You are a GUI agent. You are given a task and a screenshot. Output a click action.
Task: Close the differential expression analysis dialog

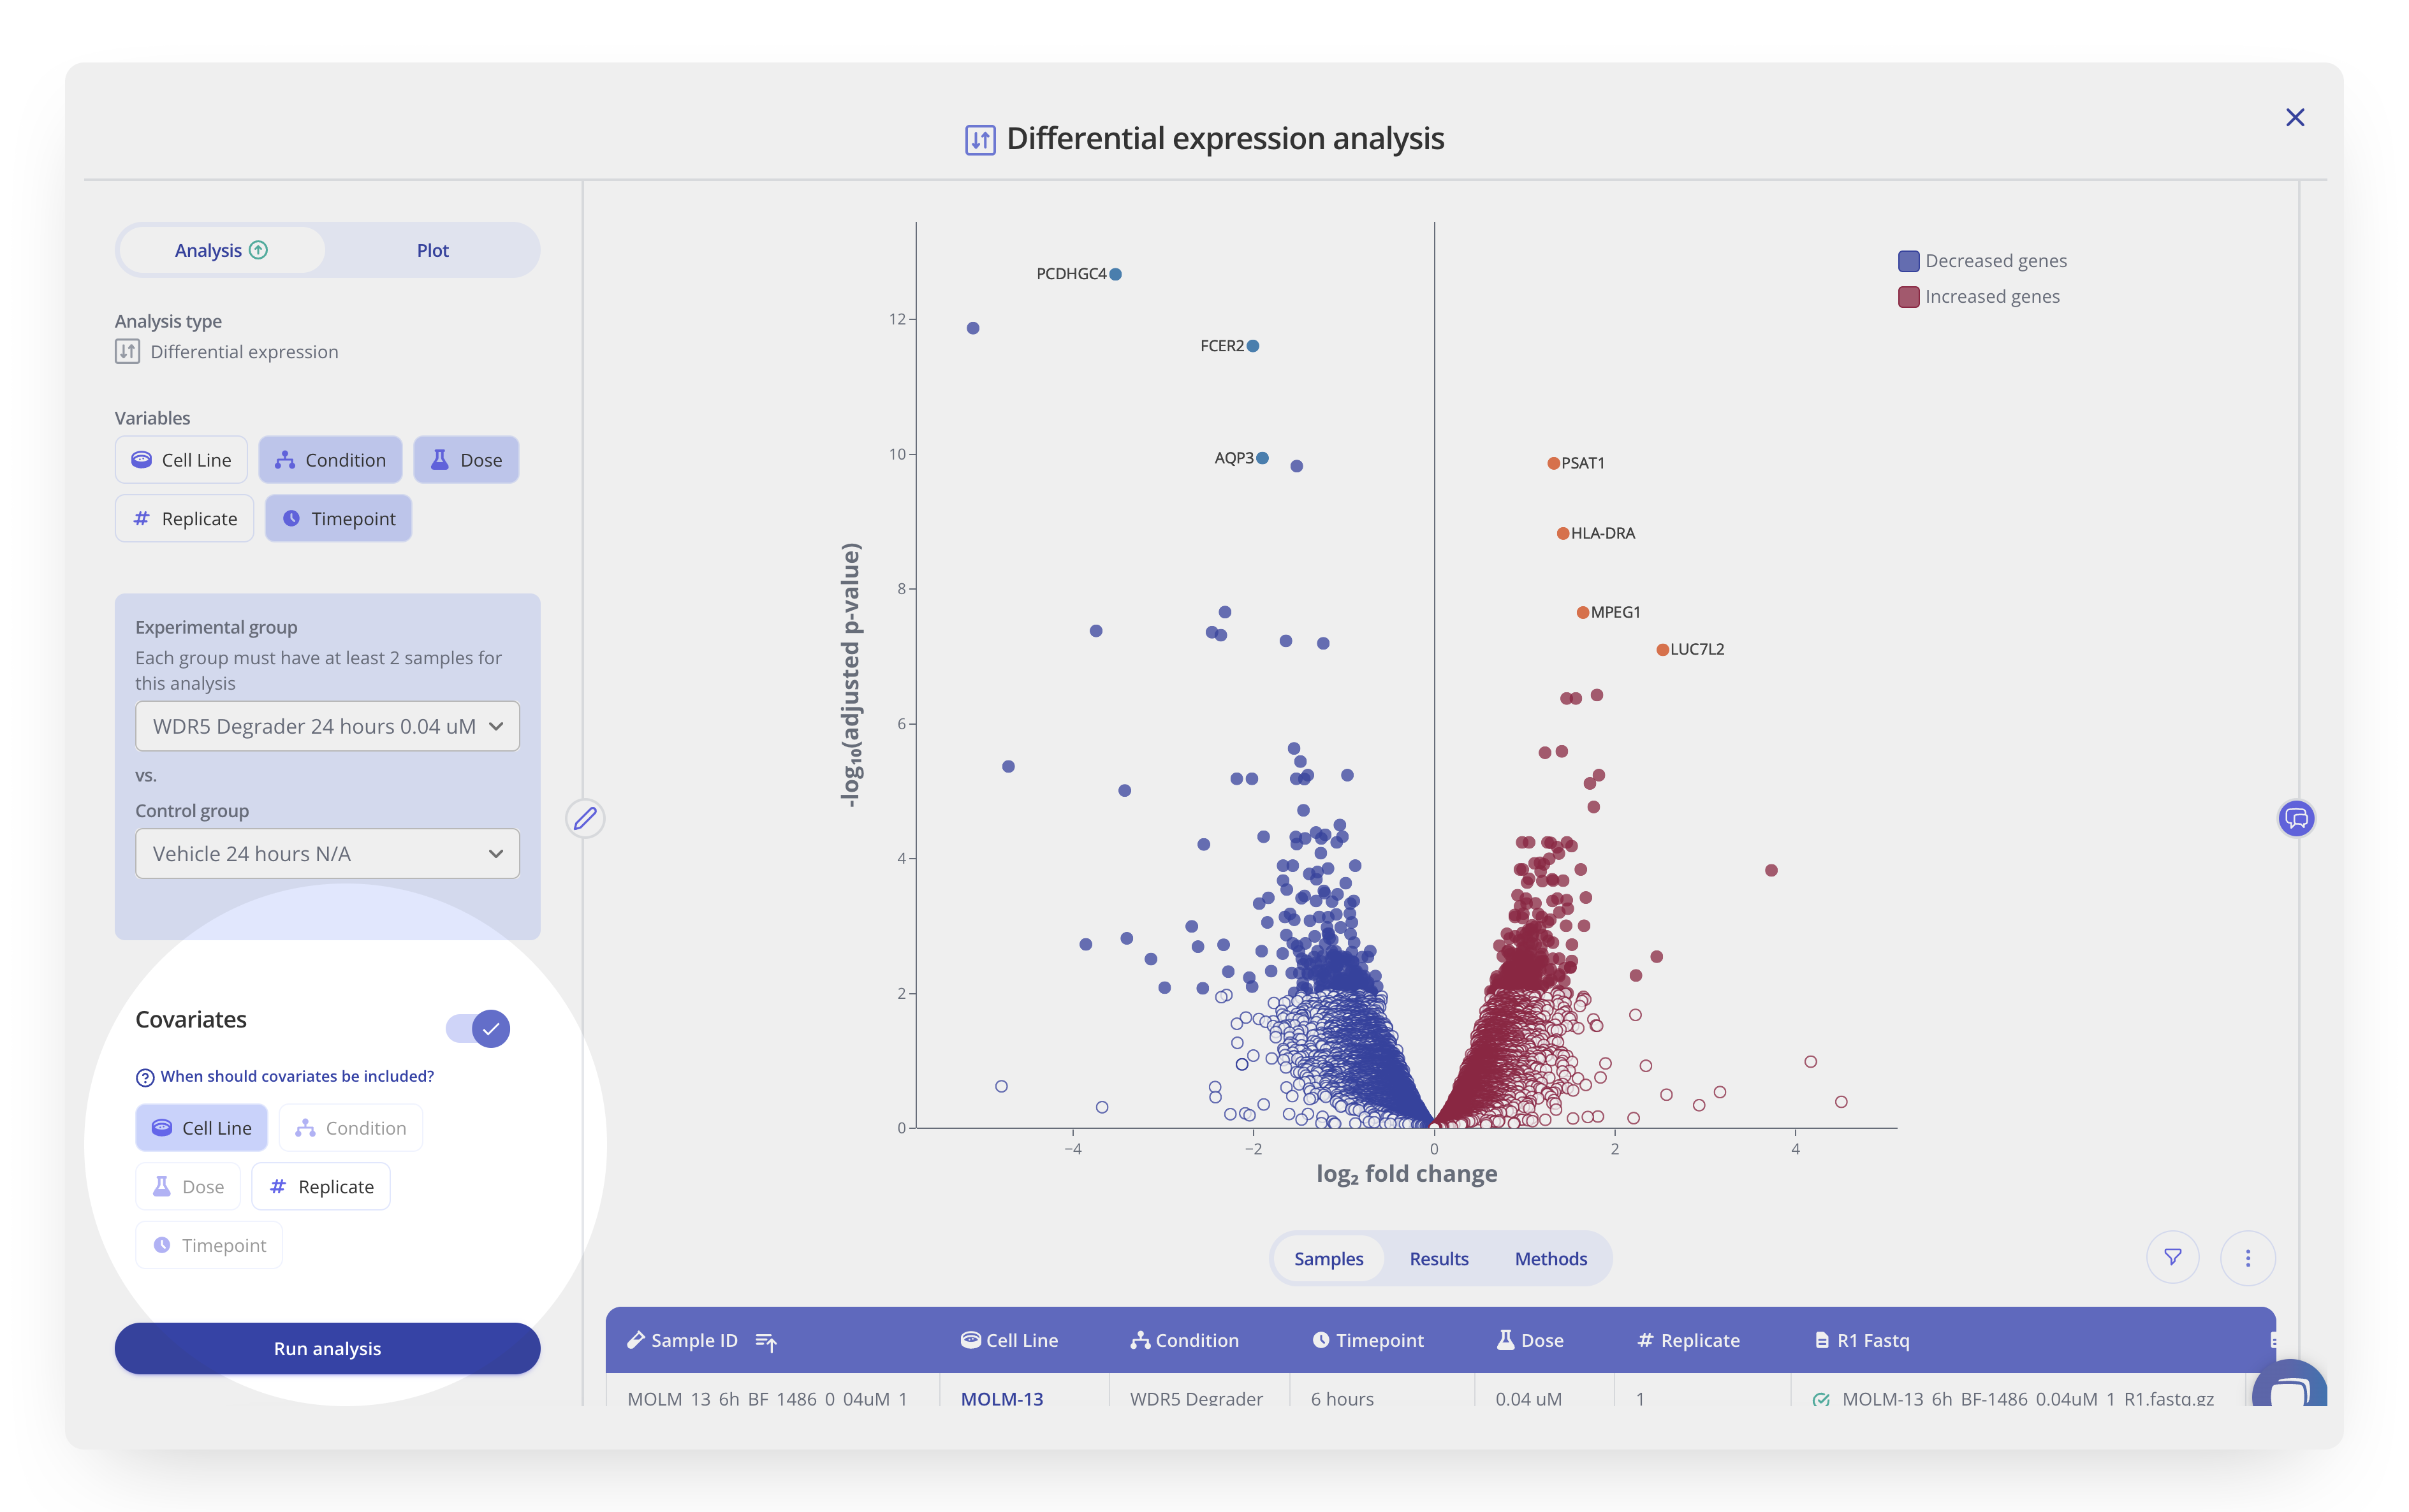click(x=2294, y=118)
